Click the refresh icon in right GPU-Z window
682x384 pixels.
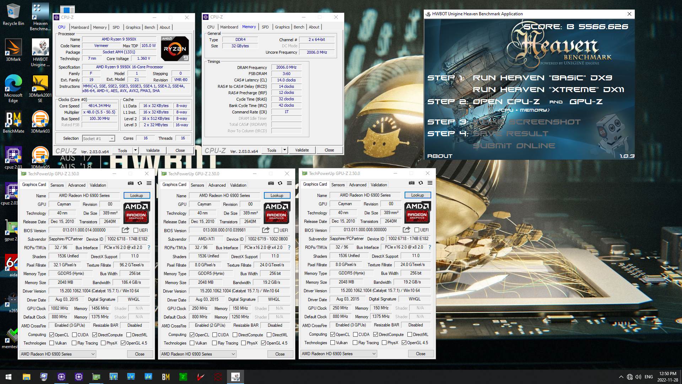point(421,183)
